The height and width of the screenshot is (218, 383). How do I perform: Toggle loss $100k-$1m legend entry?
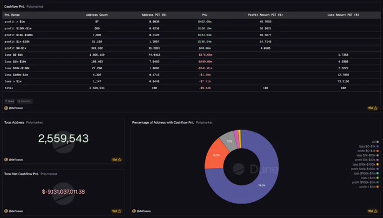click(x=366, y=173)
